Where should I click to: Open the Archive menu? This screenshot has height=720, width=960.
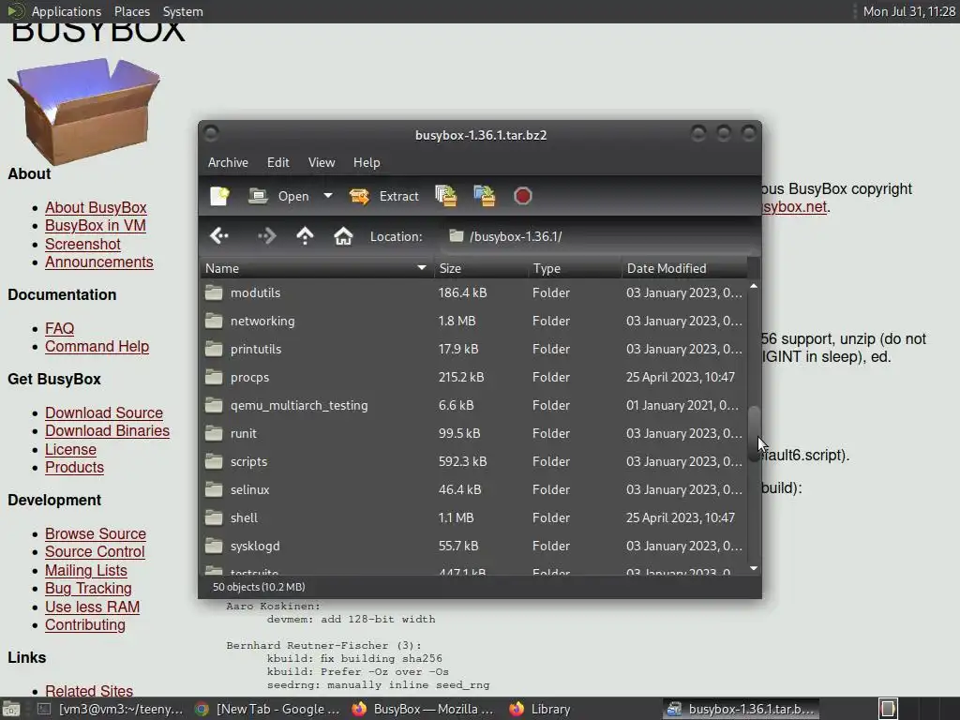click(228, 162)
